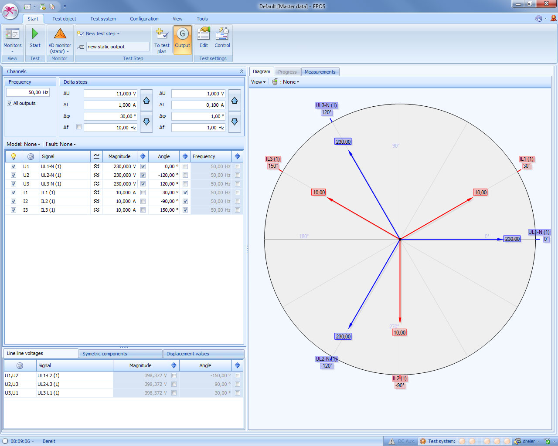The image size is (558, 446).
Task: Click the up arrow beside the 11,000 V step
Action: [146, 101]
